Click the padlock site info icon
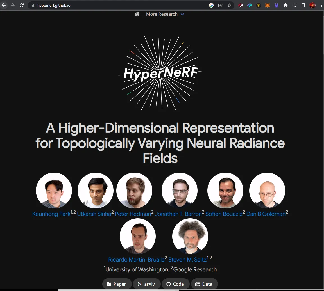The image size is (324, 291). [33, 5]
